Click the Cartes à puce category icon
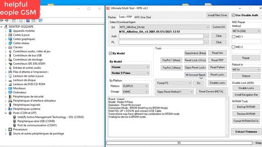 tap(10, 35)
